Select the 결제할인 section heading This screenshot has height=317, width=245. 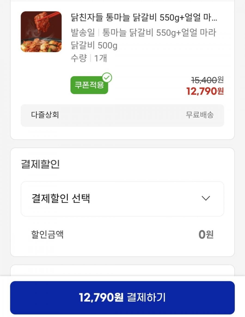(x=40, y=164)
